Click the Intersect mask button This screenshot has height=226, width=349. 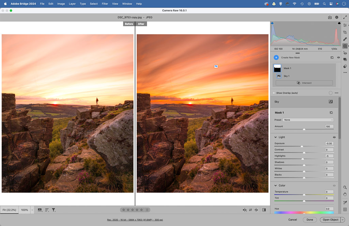pyautogui.click(x=304, y=83)
